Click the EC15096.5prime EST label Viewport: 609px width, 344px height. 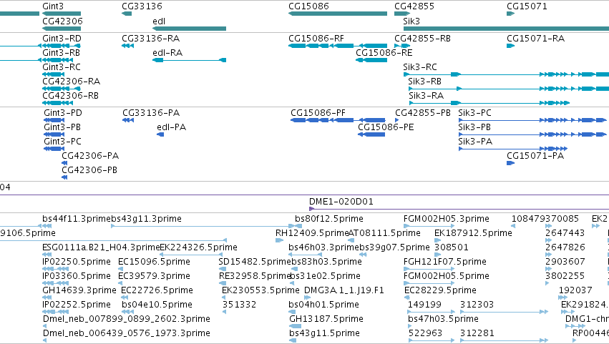tap(154, 262)
